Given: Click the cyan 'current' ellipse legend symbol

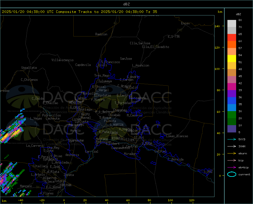Looking at the screenshot, I should point(232,174).
